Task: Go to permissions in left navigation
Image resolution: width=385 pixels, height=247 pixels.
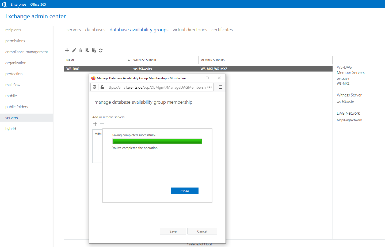Action: pos(15,41)
